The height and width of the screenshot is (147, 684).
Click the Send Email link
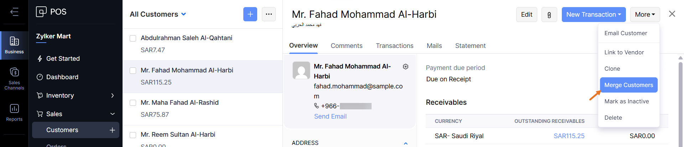[x=330, y=116]
